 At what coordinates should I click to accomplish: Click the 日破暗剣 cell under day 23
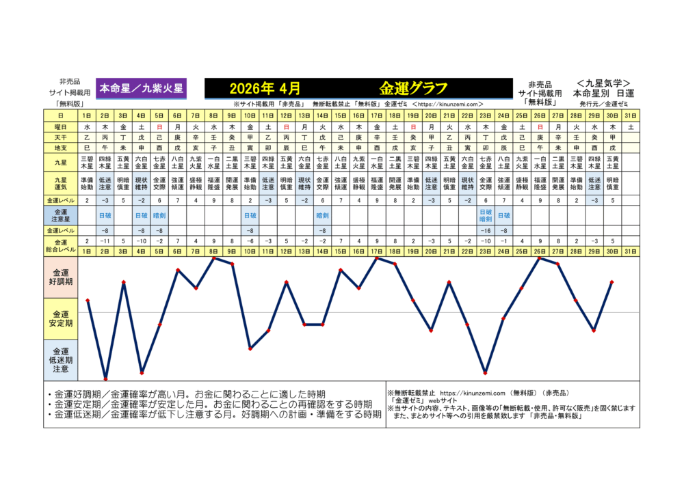pos(486,215)
